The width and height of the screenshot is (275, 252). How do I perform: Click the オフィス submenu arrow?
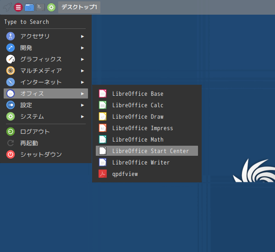[x=82, y=93]
